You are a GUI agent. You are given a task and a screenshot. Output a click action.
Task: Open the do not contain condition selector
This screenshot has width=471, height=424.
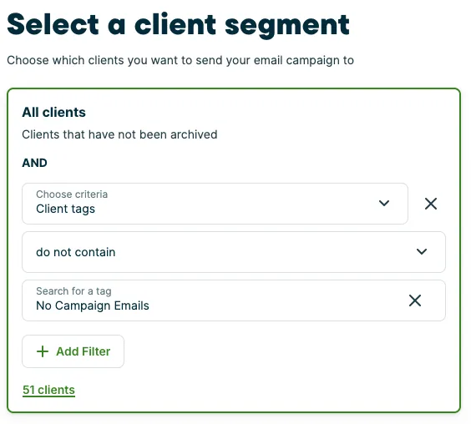click(x=234, y=252)
